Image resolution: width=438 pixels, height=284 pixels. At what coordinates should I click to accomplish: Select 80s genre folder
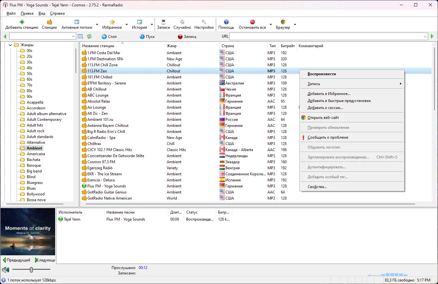pyautogui.click(x=29, y=91)
